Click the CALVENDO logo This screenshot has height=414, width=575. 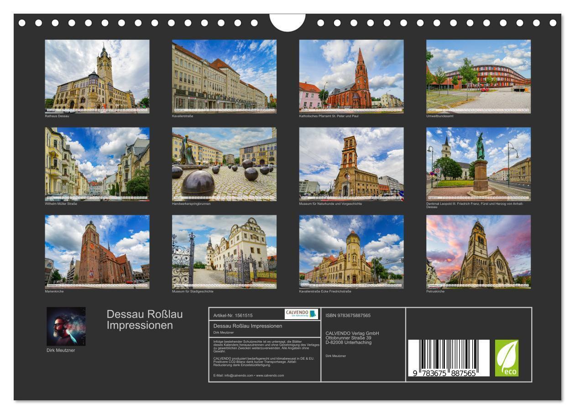(x=301, y=314)
